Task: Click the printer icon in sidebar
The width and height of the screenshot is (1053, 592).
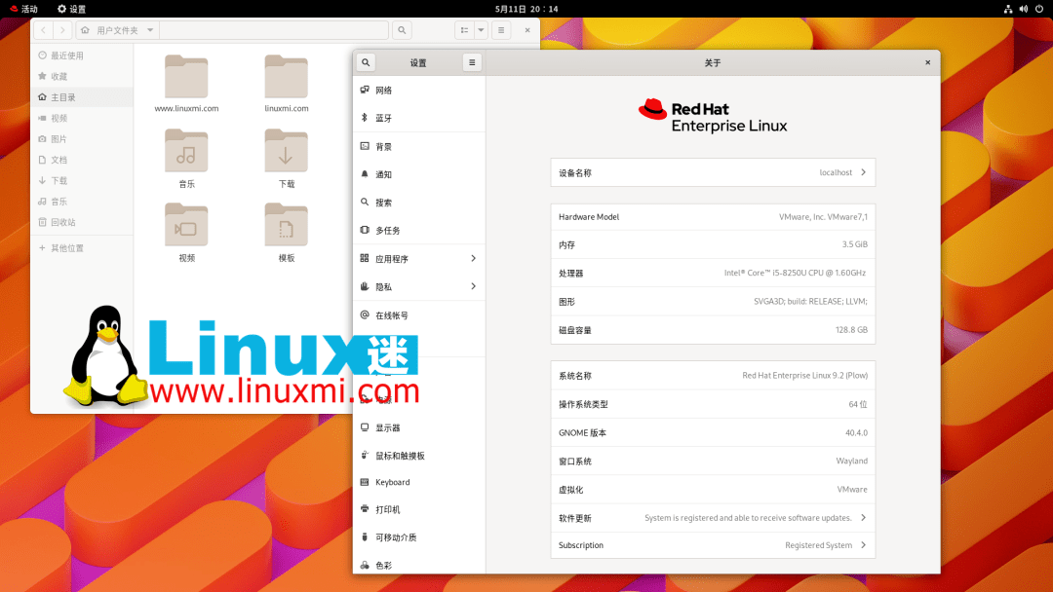Action: click(365, 509)
